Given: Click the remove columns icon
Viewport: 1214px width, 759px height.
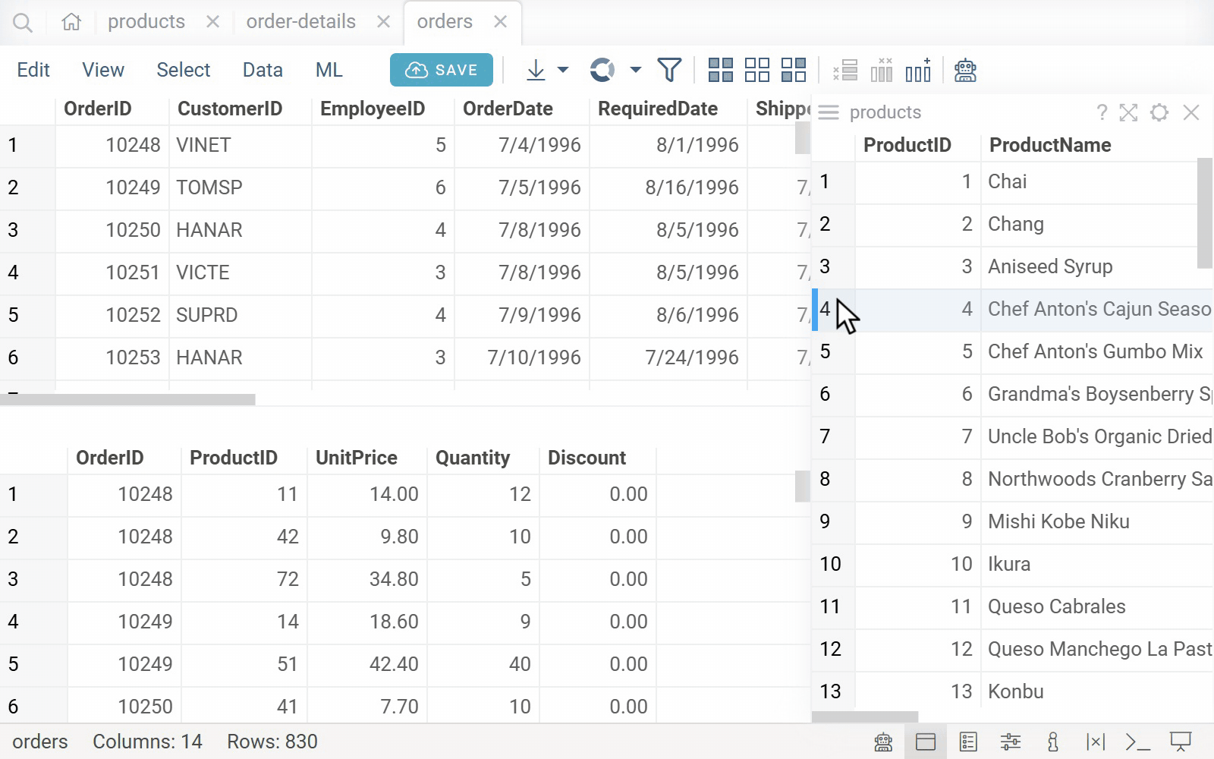Looking at the screenshot, I should [882, 71].
